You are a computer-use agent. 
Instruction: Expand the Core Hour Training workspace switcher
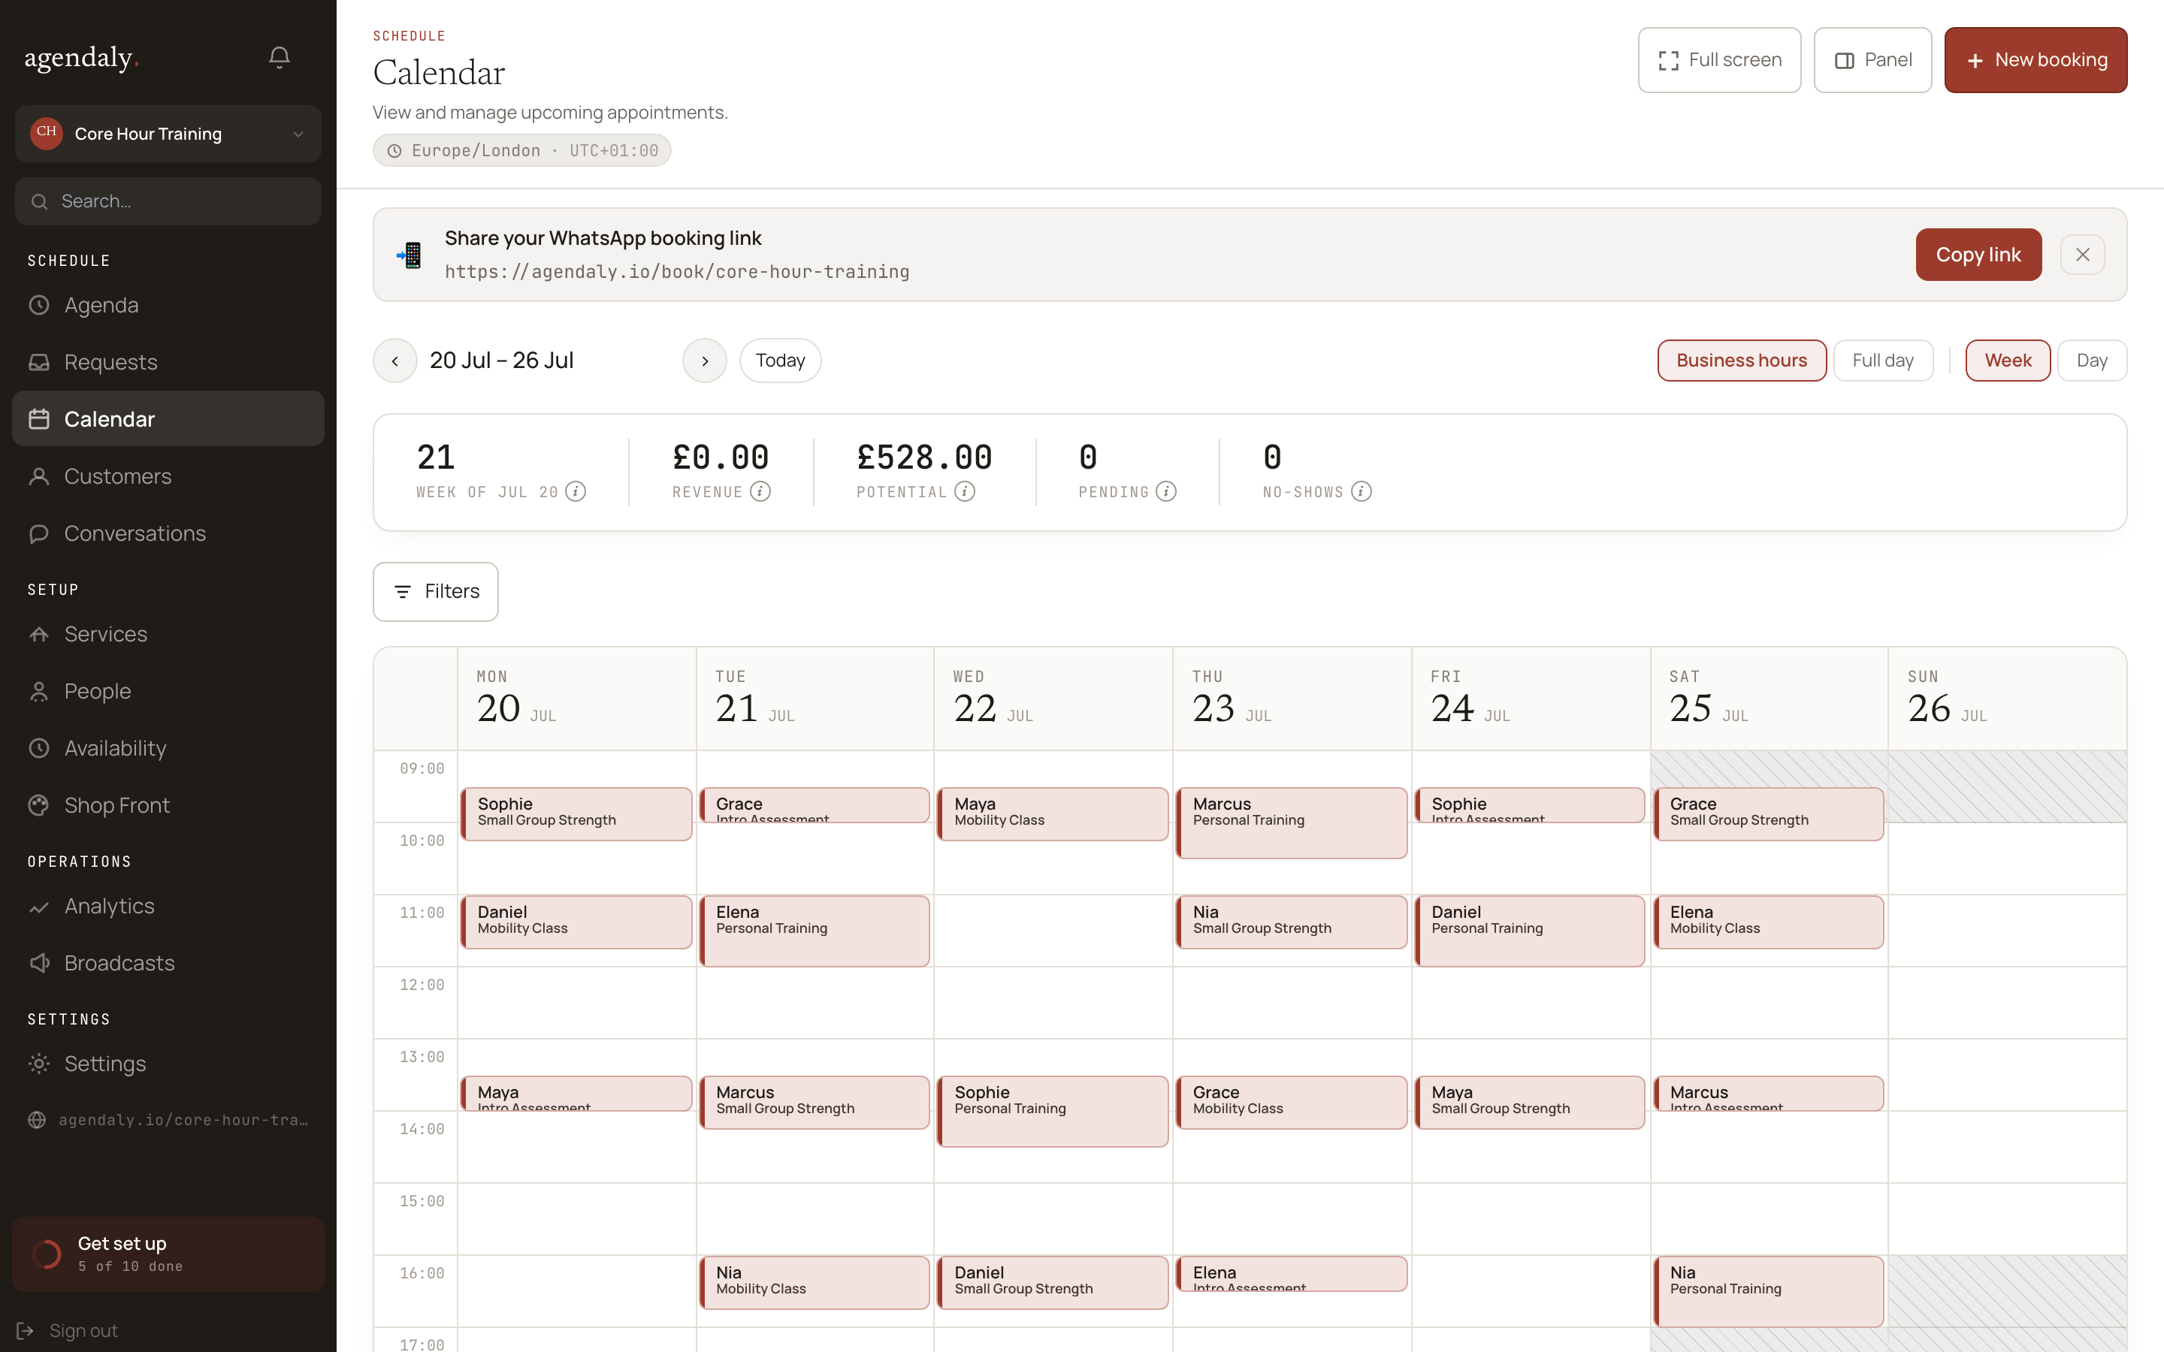pyautogui.click(x=168, y=133)
